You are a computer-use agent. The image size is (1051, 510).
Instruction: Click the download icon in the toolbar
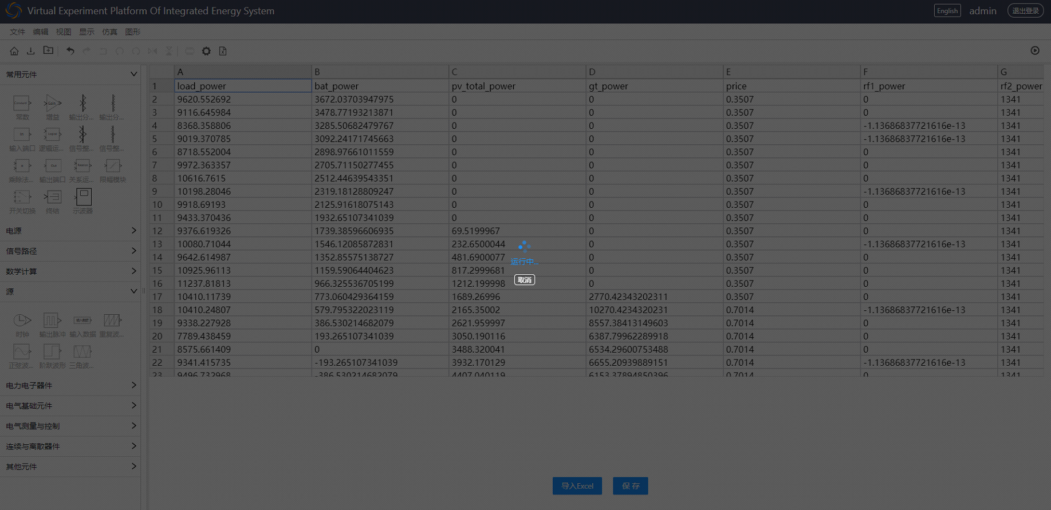click(31, 51)
